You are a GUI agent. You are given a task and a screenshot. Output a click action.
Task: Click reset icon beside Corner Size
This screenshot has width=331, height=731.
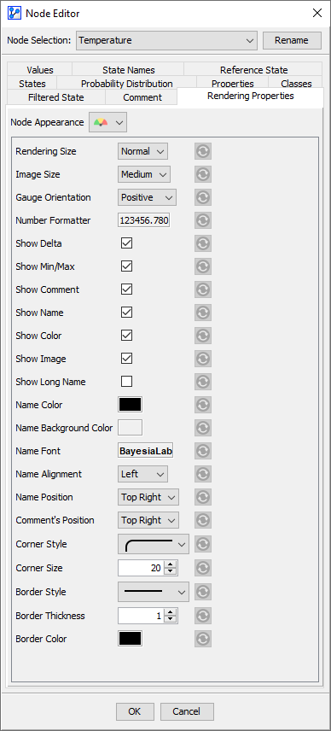click(x=203, y=568)
